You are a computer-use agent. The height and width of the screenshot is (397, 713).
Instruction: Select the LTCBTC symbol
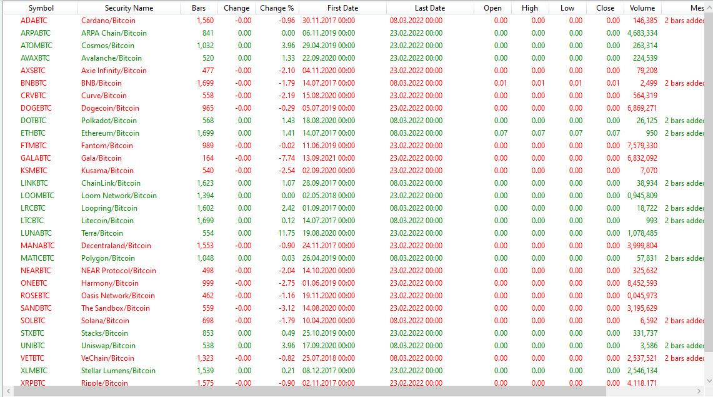(32, 221)
